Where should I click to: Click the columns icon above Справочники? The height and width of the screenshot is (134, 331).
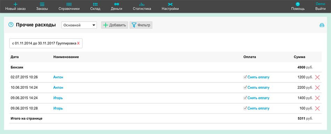[69, 4]
